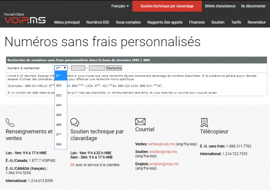The height and width of the screenshot is (190, 270).
Task: Open the Français language dropdown
Action: [120, 6]
